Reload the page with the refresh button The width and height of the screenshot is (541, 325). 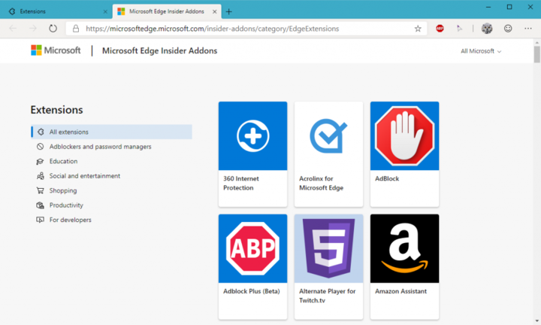(53, 29)
